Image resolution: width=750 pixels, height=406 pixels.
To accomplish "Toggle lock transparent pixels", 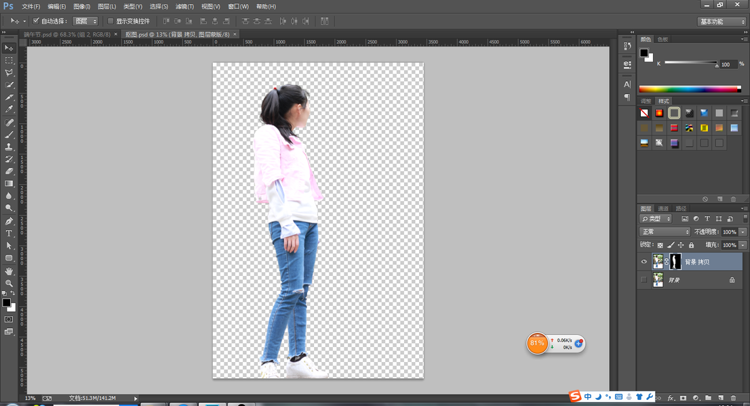I will tap(660, 245).
